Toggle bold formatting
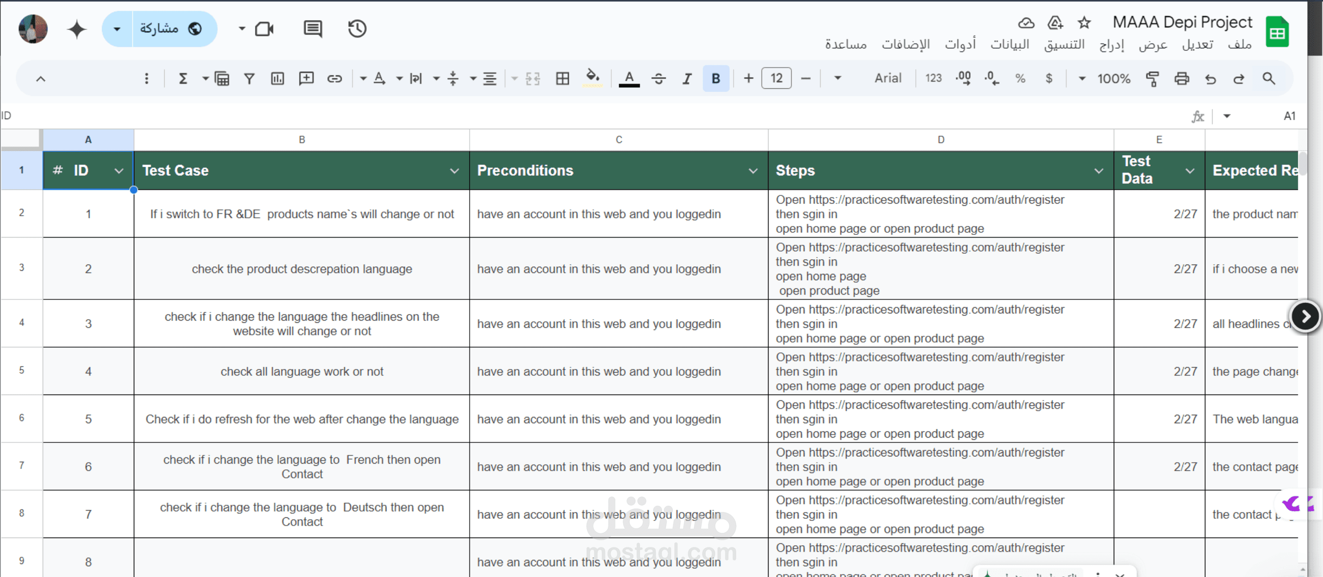Screen dimensions: 1323x577 [x=716, y=78]
